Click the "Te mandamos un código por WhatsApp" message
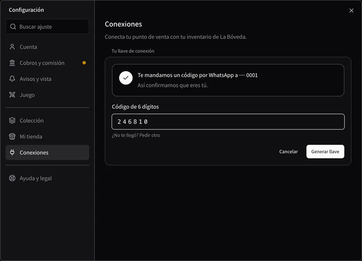Screen dimensions: 362x261 click(x=197, y=75)
